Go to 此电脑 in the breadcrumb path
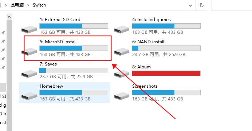Viewport: 252px width, 131px height. coord(17,5)
